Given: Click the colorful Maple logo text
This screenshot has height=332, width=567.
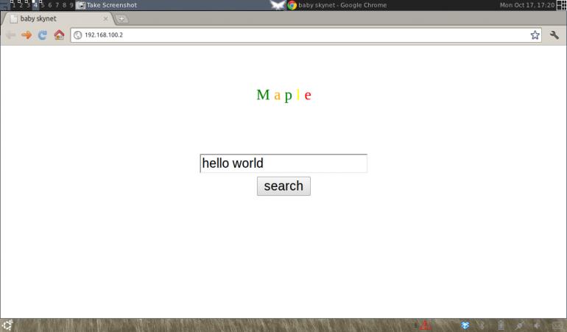Looking at the screenshot, I should pos(283,95).
